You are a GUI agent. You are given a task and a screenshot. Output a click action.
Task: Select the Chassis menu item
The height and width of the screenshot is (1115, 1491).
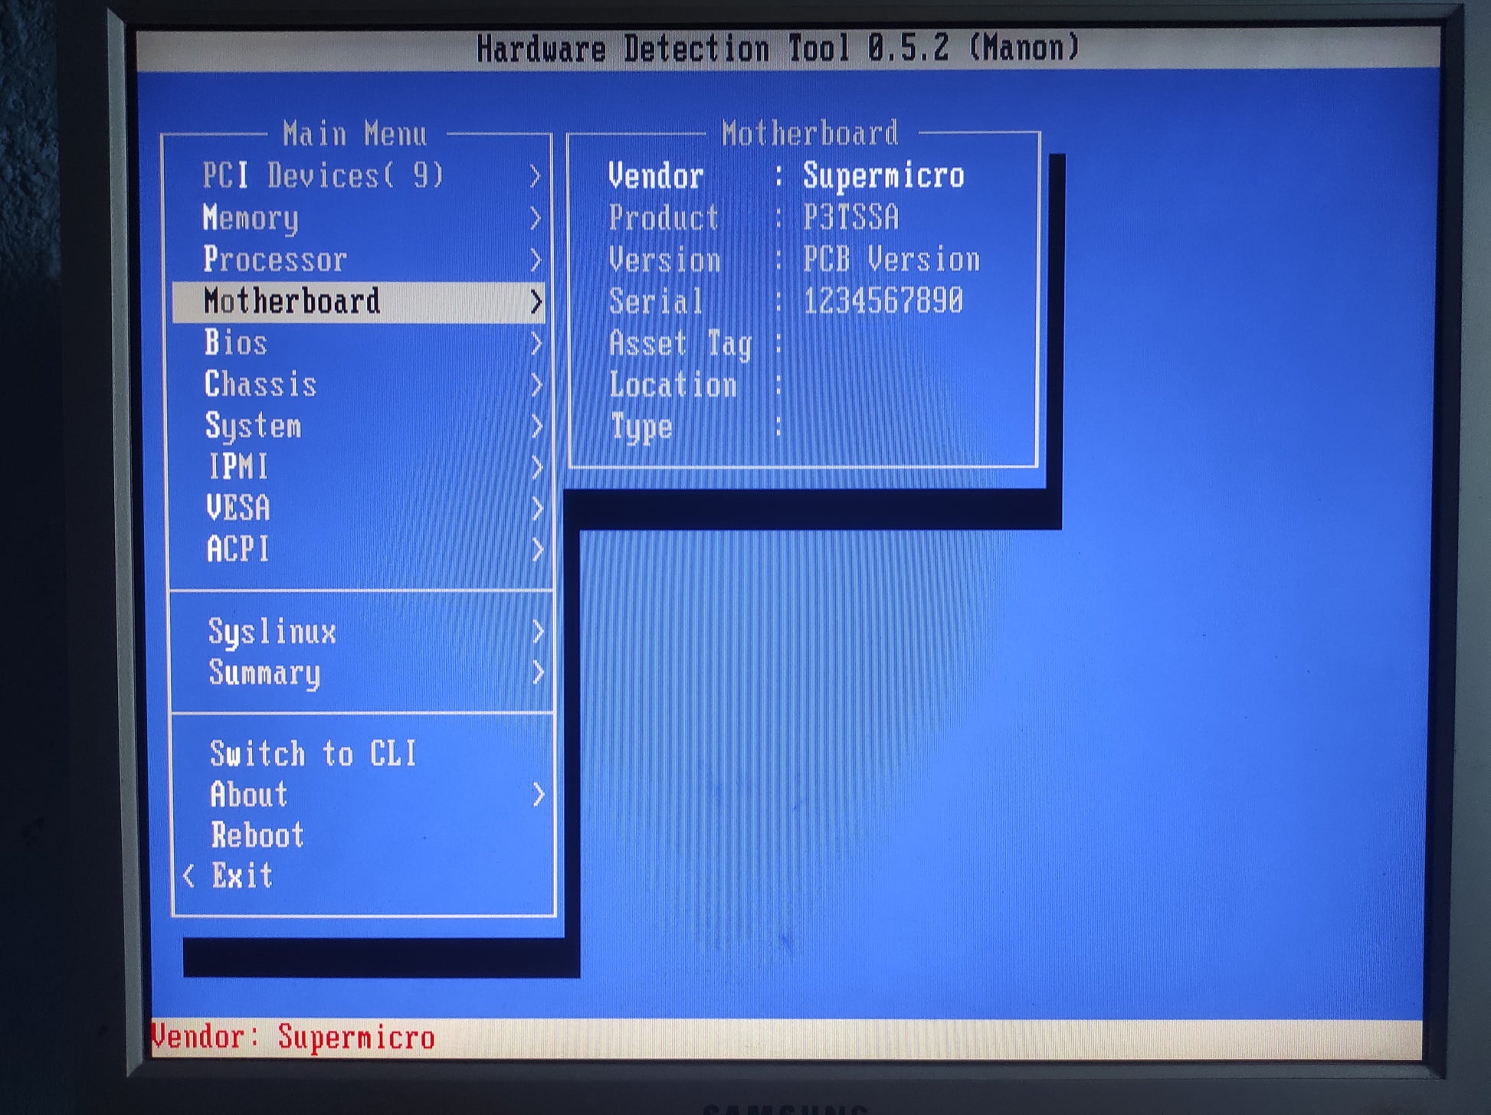[261, 384]
